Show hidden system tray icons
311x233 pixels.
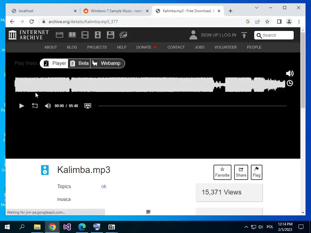click(x=246, y=227)
